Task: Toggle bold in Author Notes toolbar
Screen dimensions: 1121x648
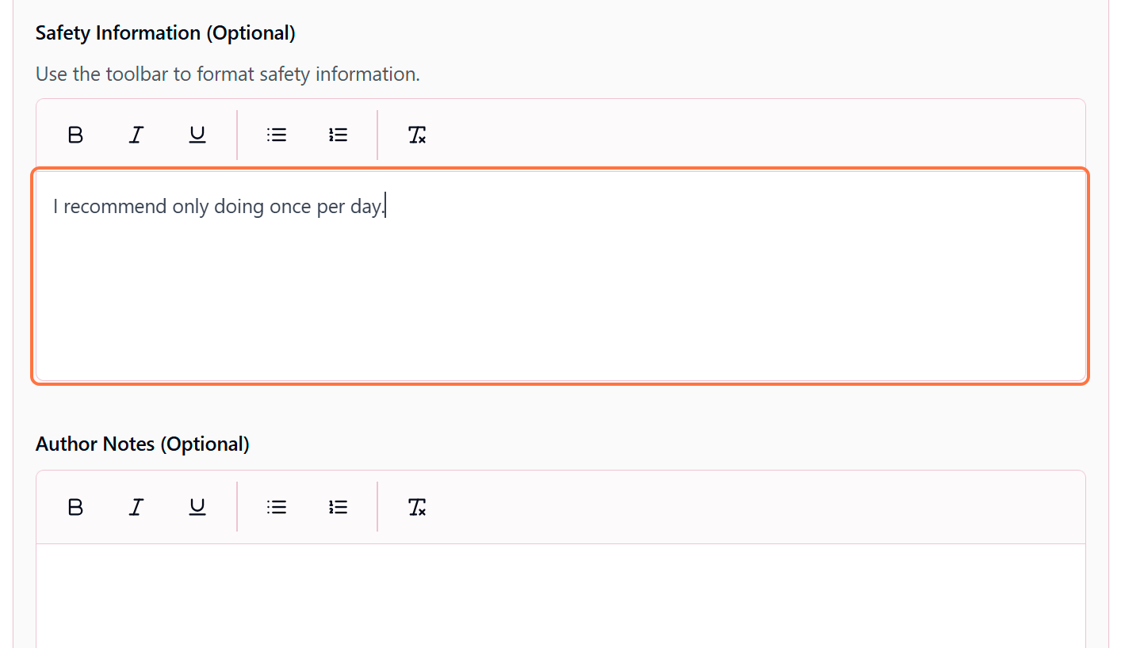Action: (x=75, y=507)
